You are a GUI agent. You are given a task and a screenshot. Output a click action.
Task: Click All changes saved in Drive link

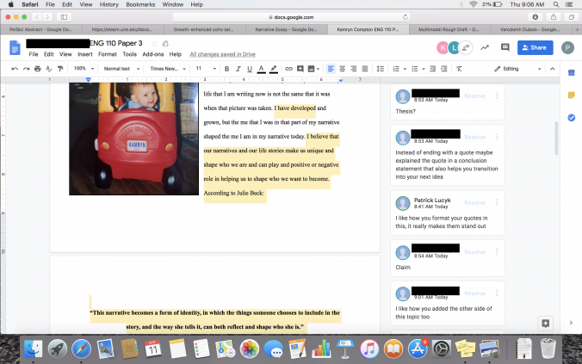coord(222,54)
